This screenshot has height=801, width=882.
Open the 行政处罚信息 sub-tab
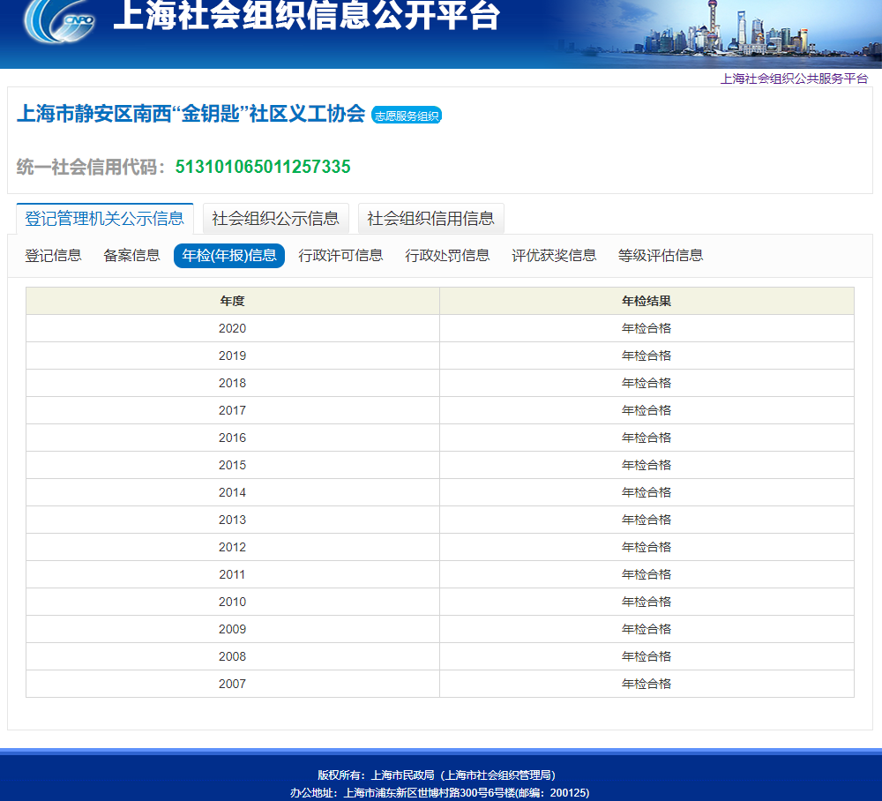tap(447, 256)
